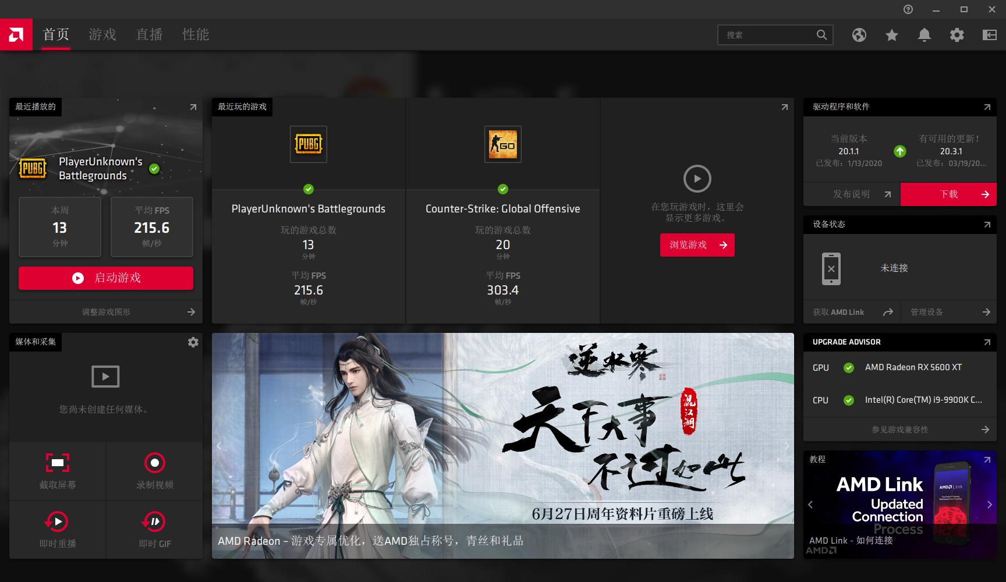
Task: Show previous banner slide arrow
Action: point(219,446)
